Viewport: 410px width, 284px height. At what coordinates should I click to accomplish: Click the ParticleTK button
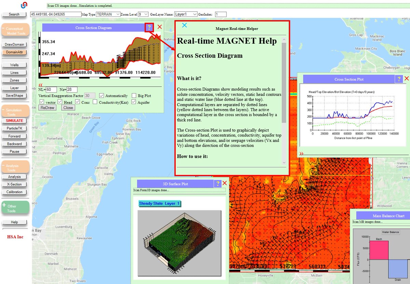point(14,128)
